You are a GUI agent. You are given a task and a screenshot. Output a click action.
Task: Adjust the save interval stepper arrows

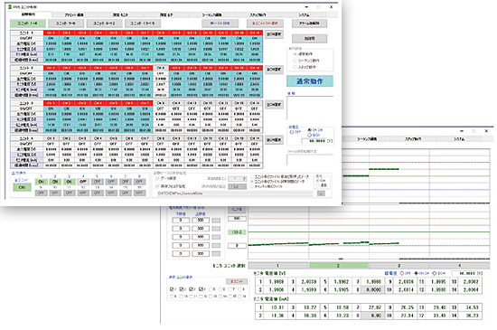click(244, 179)
